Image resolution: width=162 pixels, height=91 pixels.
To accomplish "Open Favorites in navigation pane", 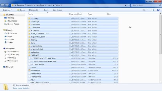I will tap(10, 15).
